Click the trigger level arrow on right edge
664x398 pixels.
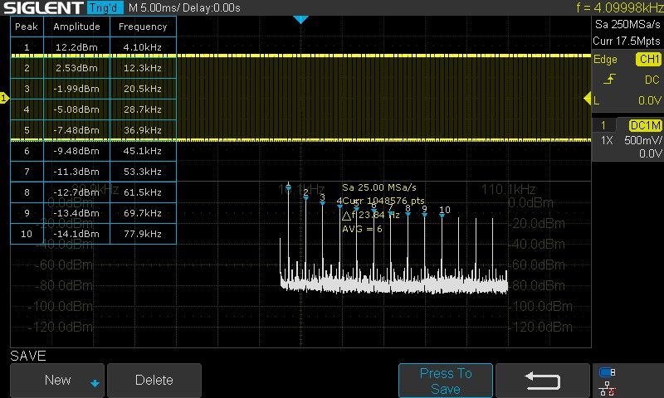(587, 99)
